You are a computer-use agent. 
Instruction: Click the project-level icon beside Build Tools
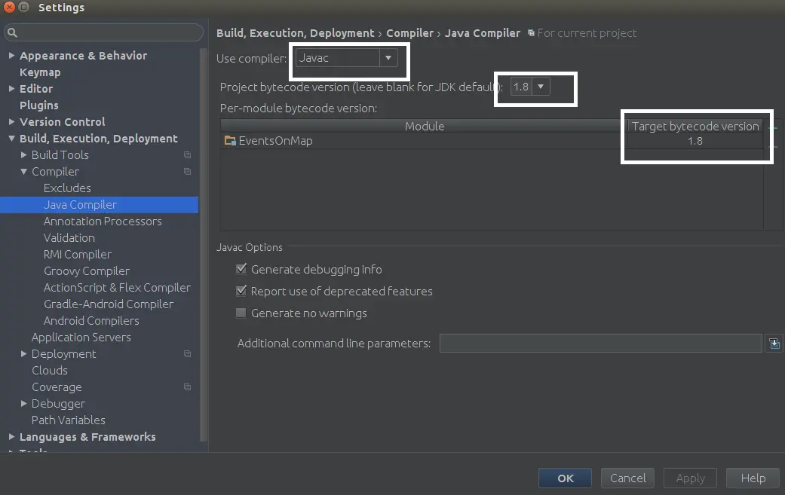[187, 155]
